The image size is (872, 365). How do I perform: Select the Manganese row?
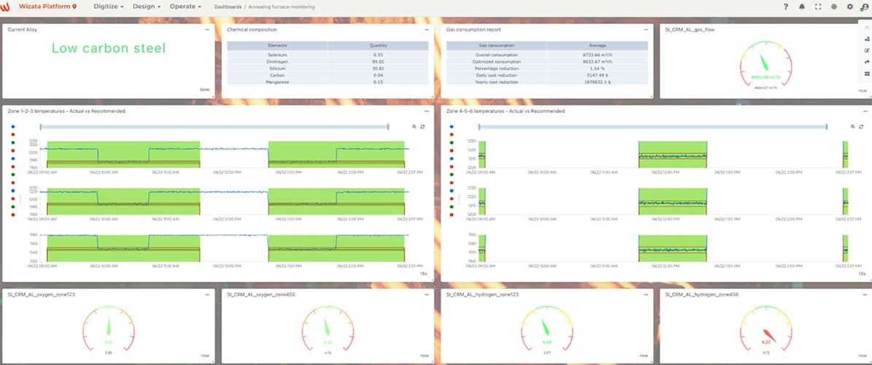point(328,82)
